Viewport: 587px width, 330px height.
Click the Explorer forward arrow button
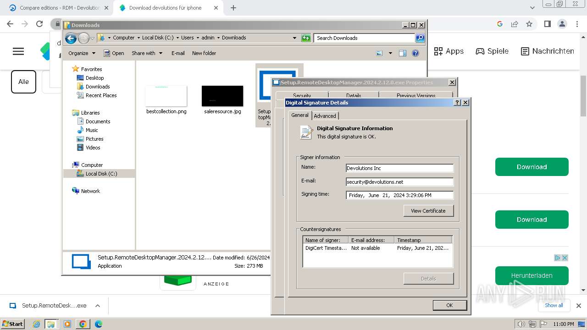tap(83, 38)
